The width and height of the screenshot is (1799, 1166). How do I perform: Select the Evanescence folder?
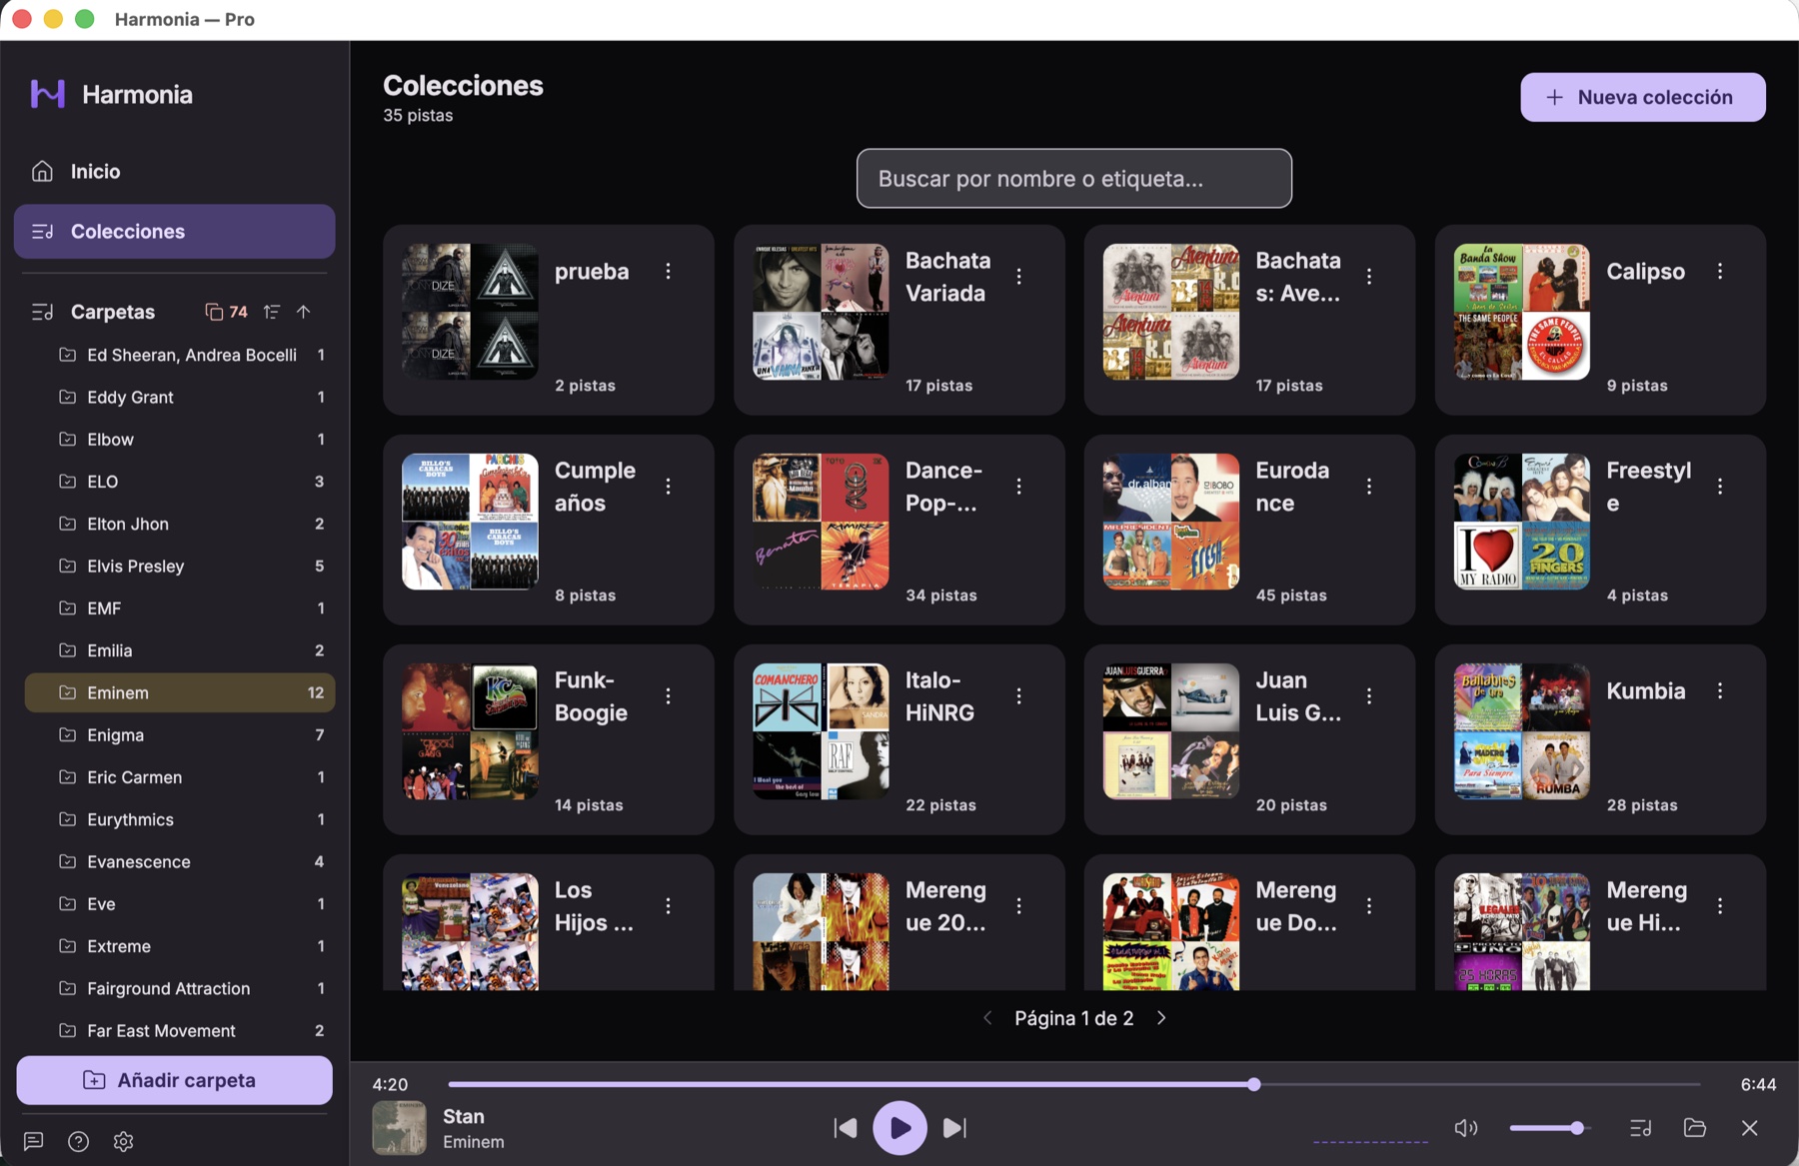coord(180,861)
